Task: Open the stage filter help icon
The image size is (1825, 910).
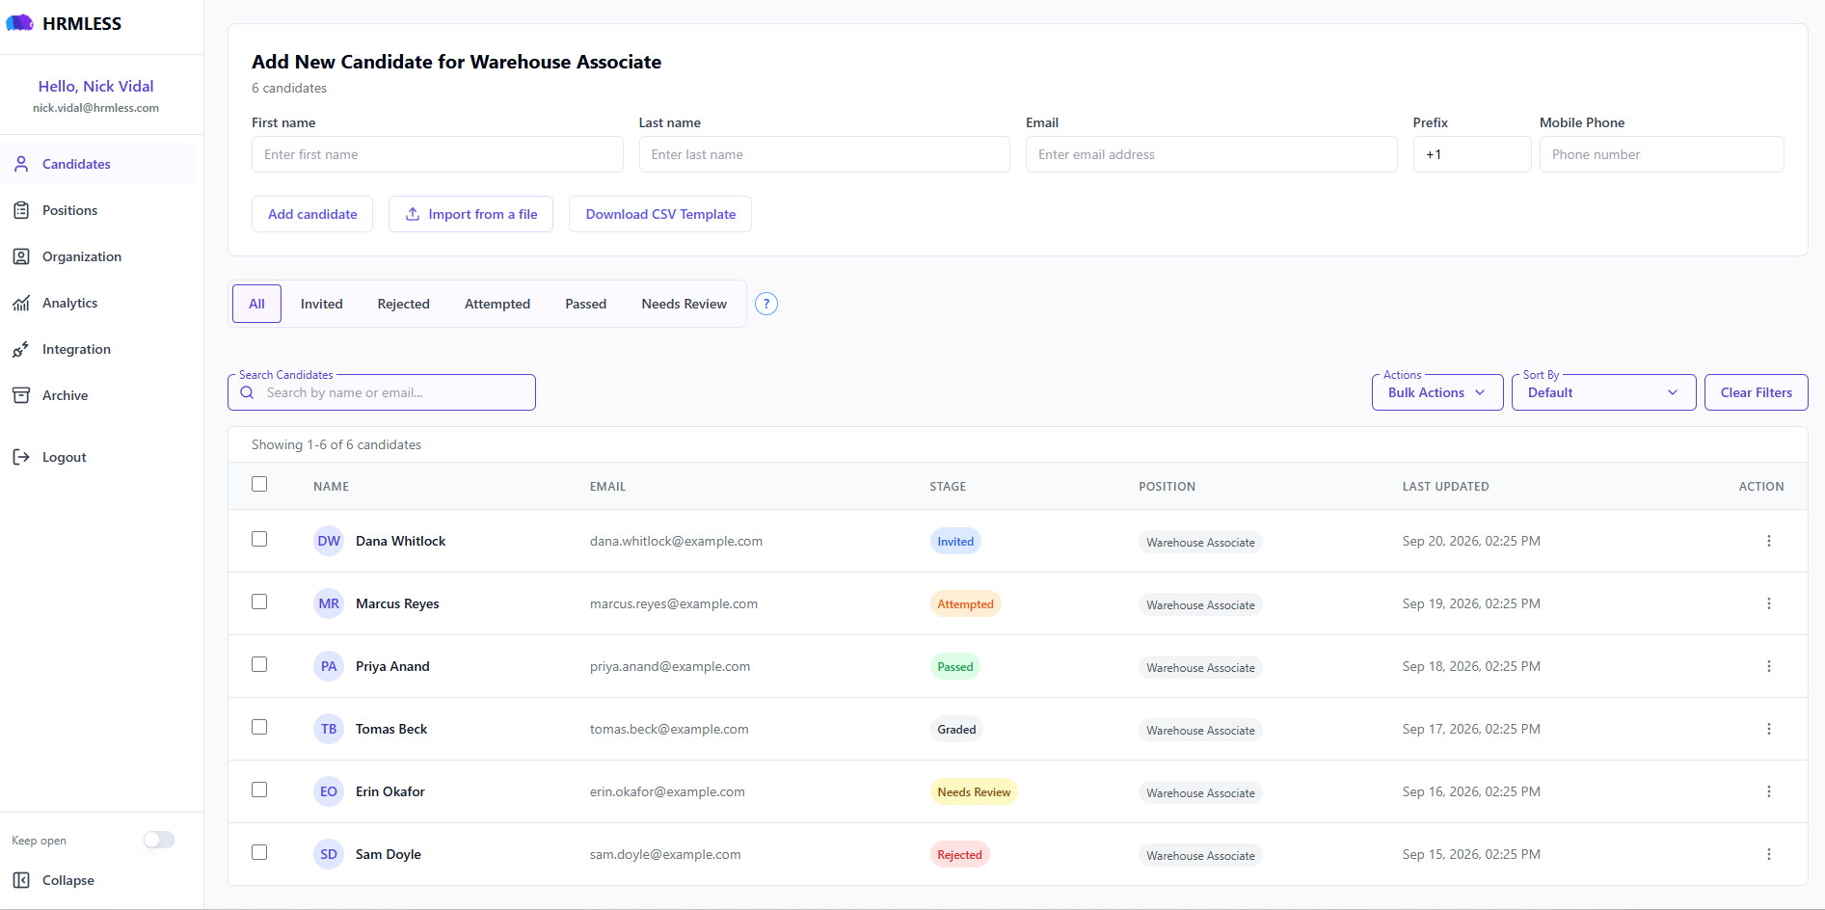Action: pyautogui.click(x=766, y=304)
